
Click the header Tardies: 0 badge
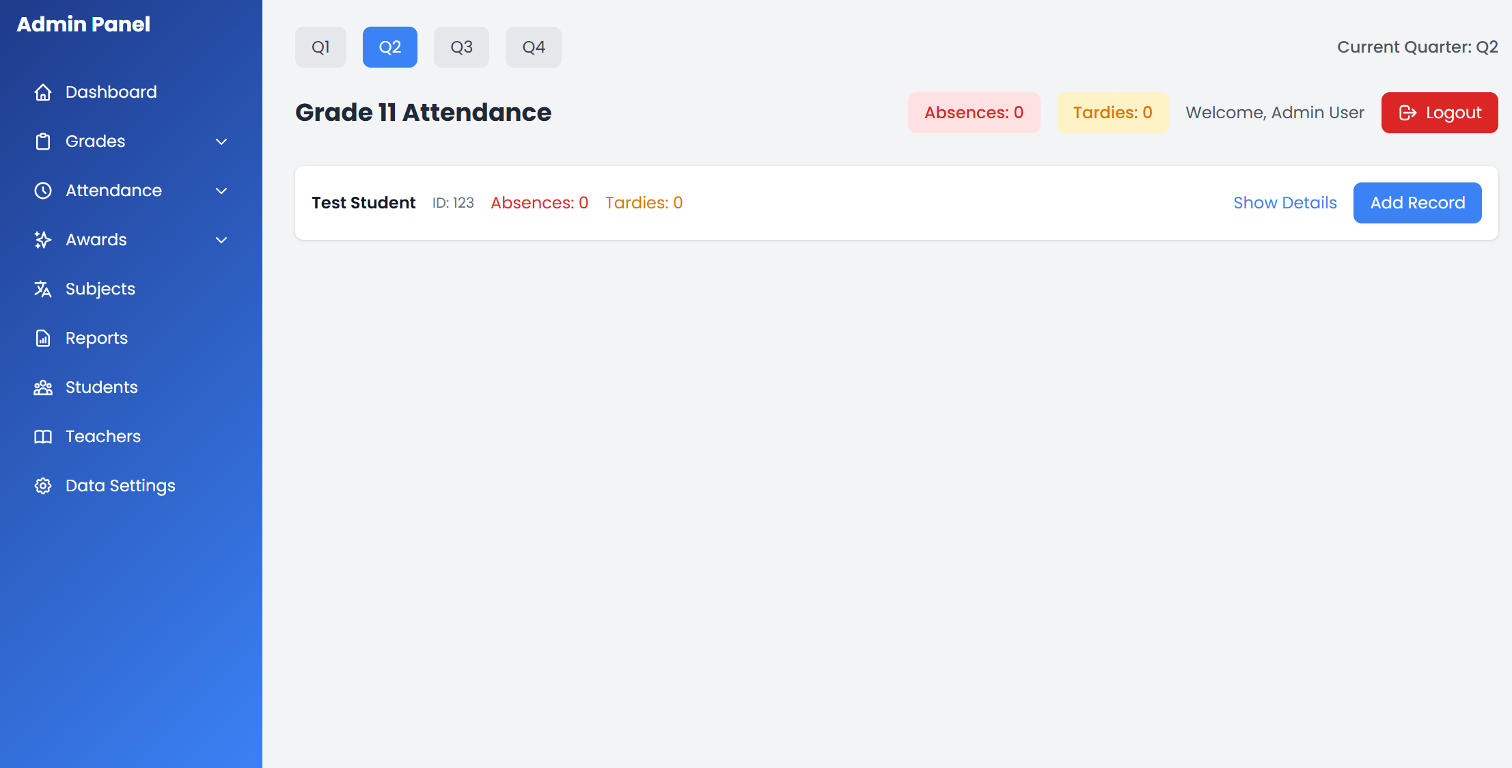(x=1113, y=113)
